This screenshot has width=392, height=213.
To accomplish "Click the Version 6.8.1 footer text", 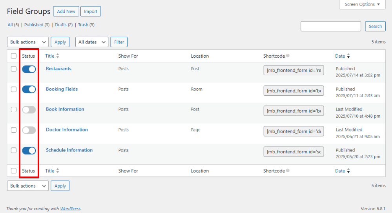I will pos(373,209).
